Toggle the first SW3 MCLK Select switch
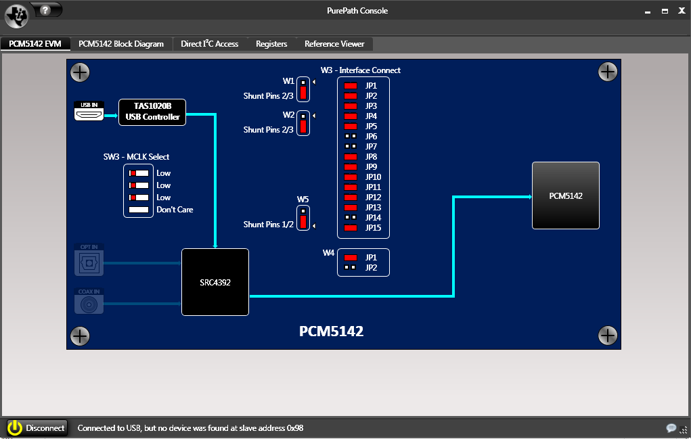This screenshot has height=439, width=691. click(139, 173)
